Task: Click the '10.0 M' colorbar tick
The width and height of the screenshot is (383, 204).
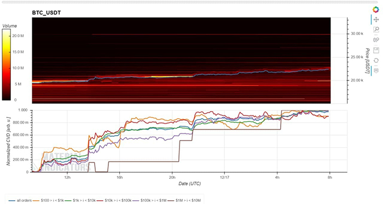Action: (18, 68)
